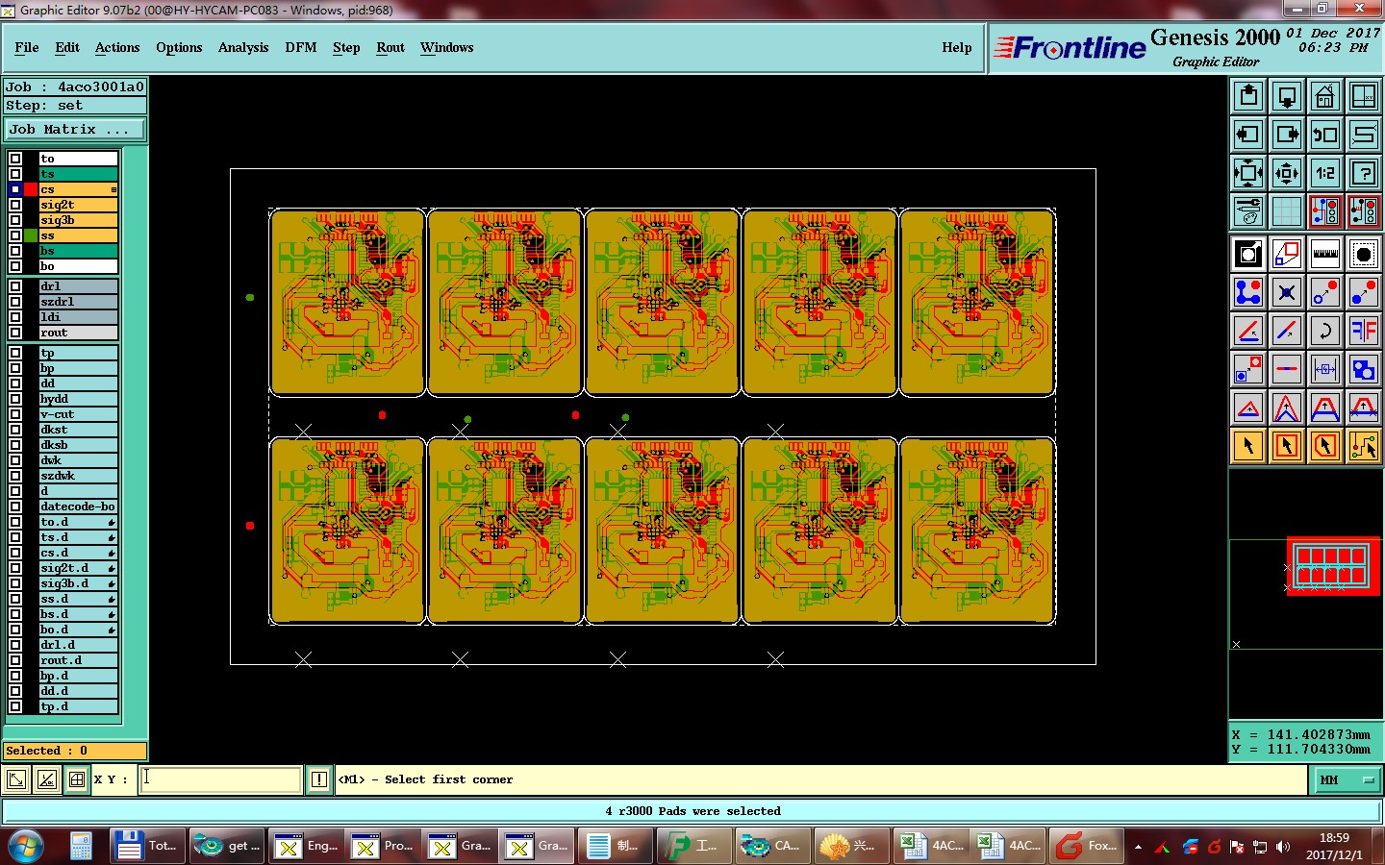The width and height of the screenshot is (1385, 865).
Task: Open the Rout menu
Action: [390, 47]
